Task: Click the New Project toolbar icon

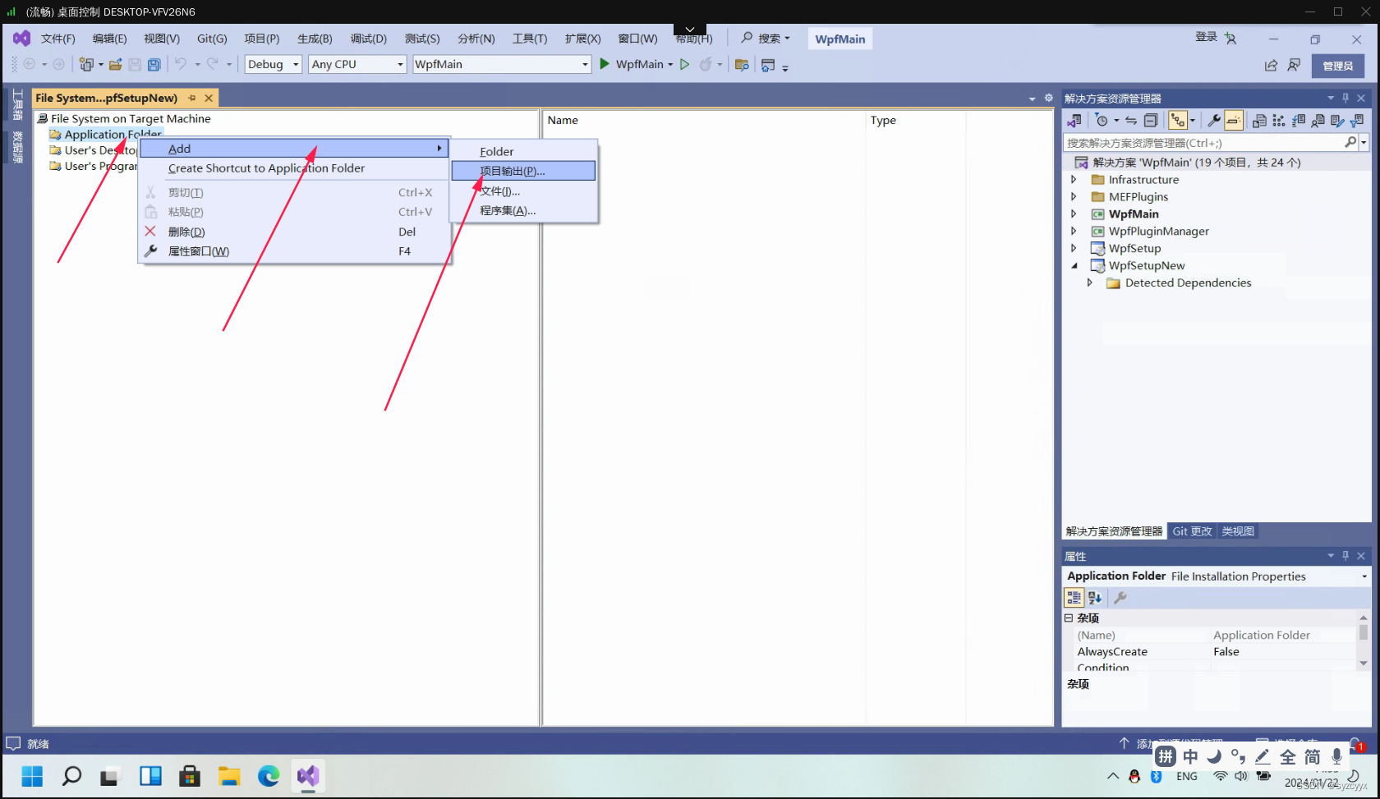Action: tap(86, 64)
